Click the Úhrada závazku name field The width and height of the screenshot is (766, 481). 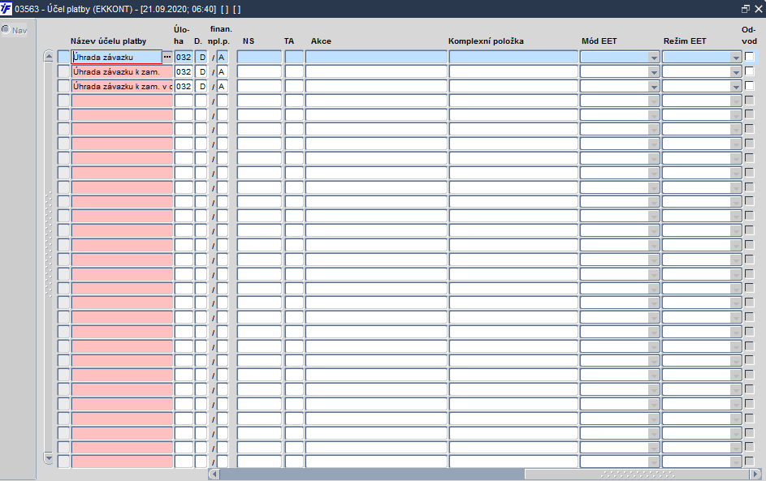[x=117, y=57]
